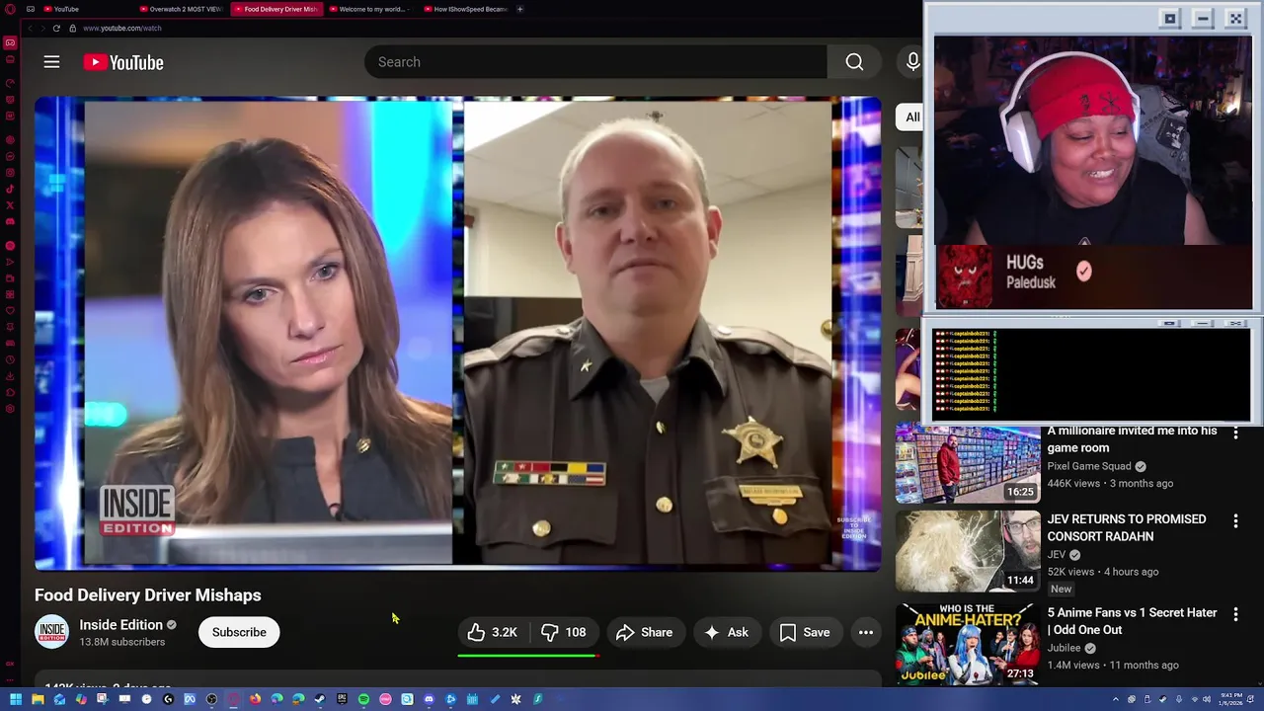Open X (Twitter) in the Opera GX sidebar
The height and width of the screenshot is (711, 1264).
[10, 205]
